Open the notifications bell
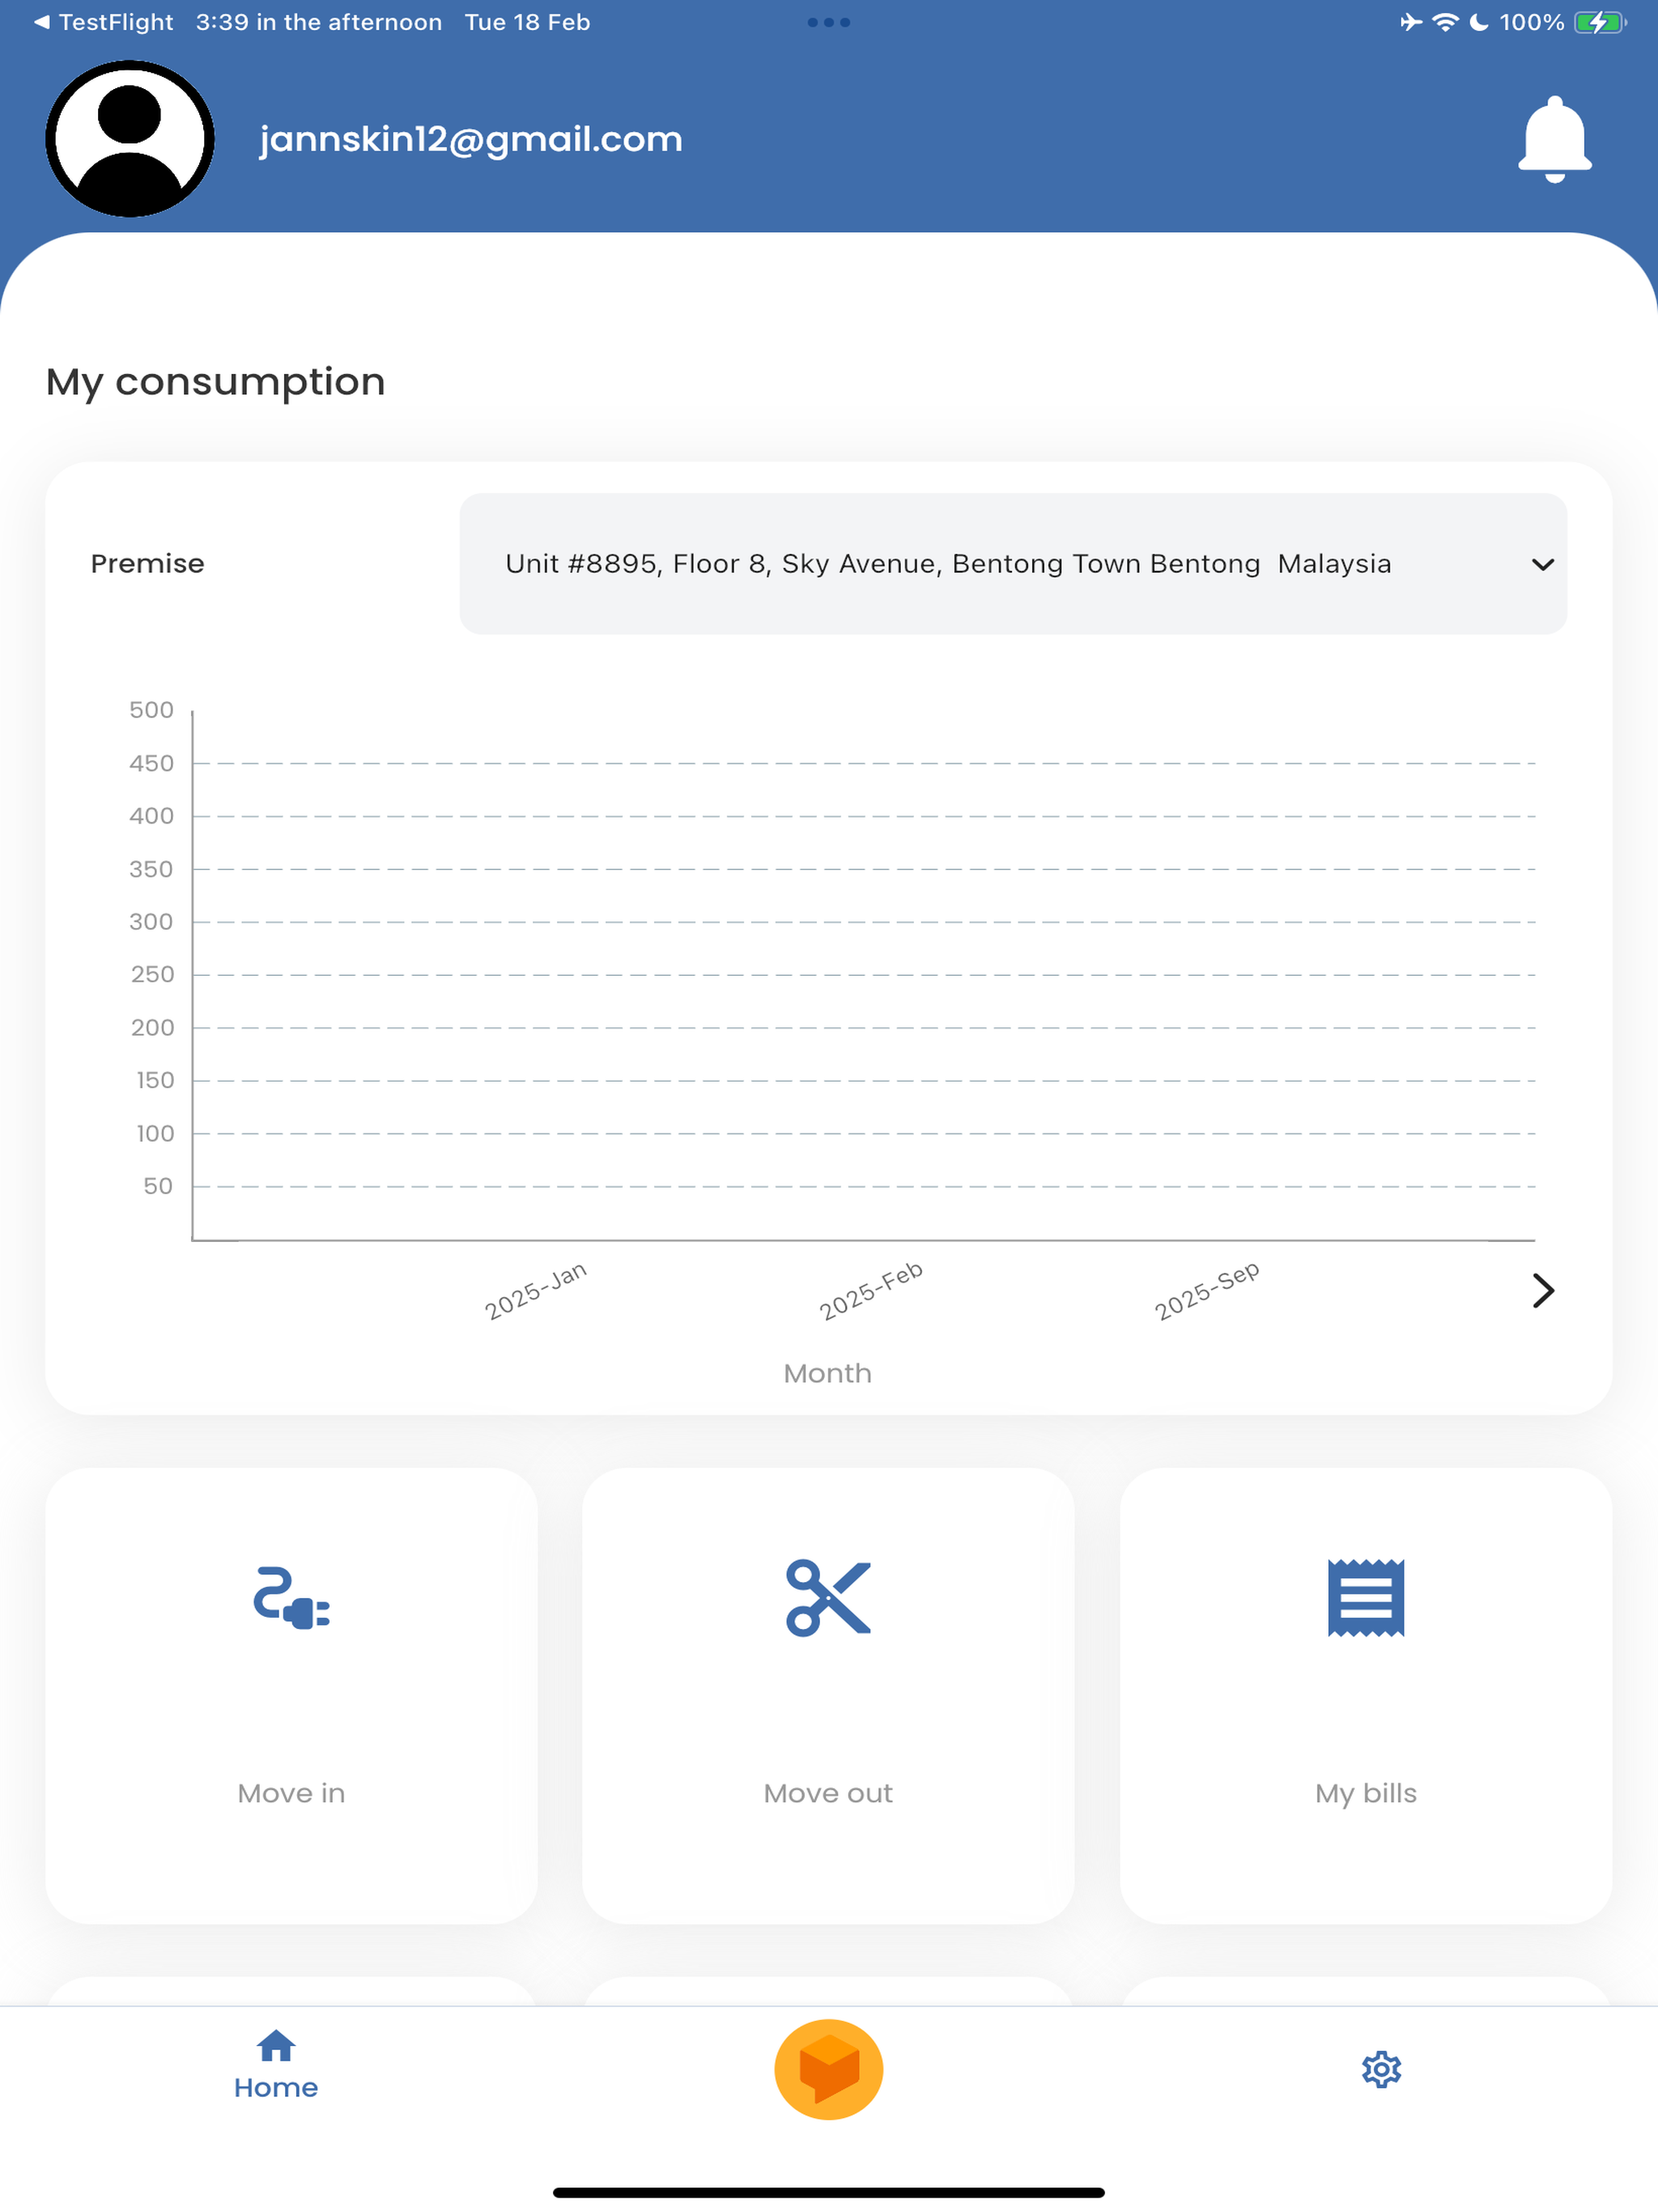Image resolution: width=1658 pixels, height=2212 pixels. click(1554, 139)
